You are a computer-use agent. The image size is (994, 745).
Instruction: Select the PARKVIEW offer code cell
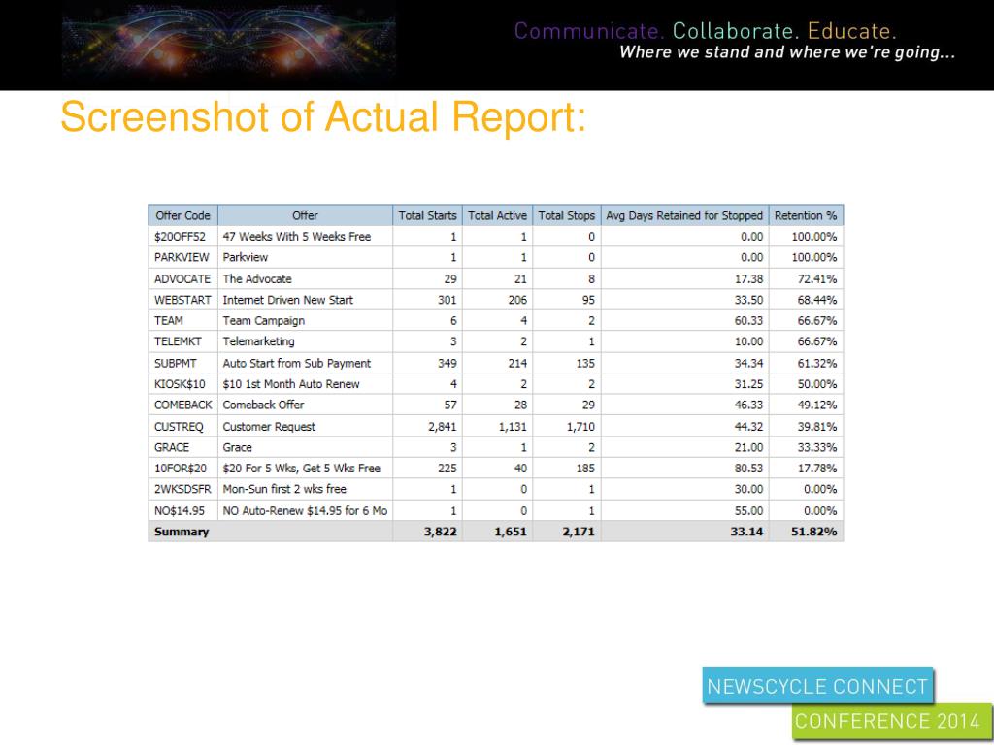(182, 257)
